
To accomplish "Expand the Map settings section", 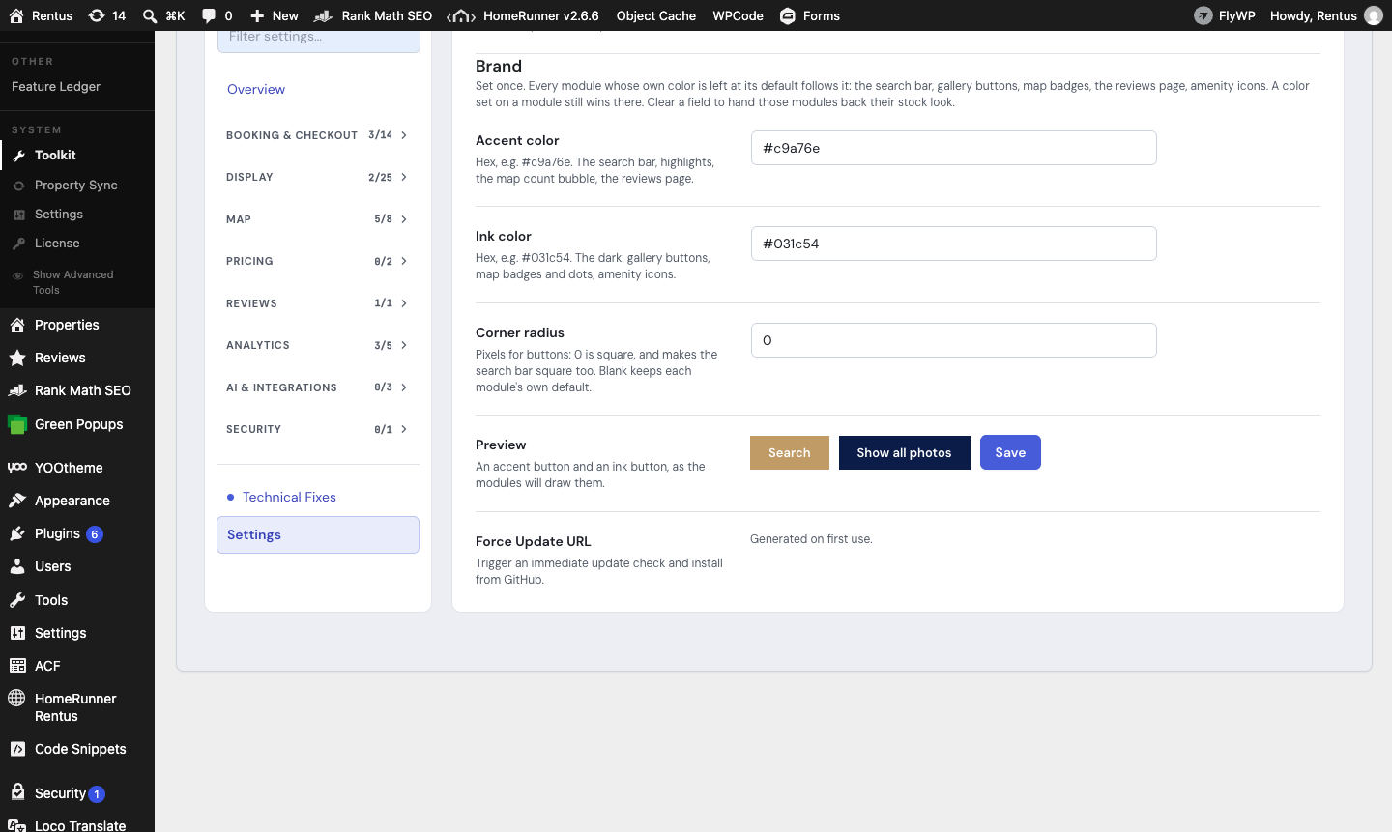I will pos(318,219).
